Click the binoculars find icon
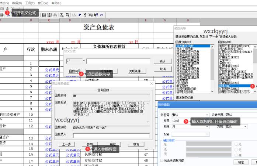Image resolution: width=257 pixels, height=166 pixels. tap(55, 15)
